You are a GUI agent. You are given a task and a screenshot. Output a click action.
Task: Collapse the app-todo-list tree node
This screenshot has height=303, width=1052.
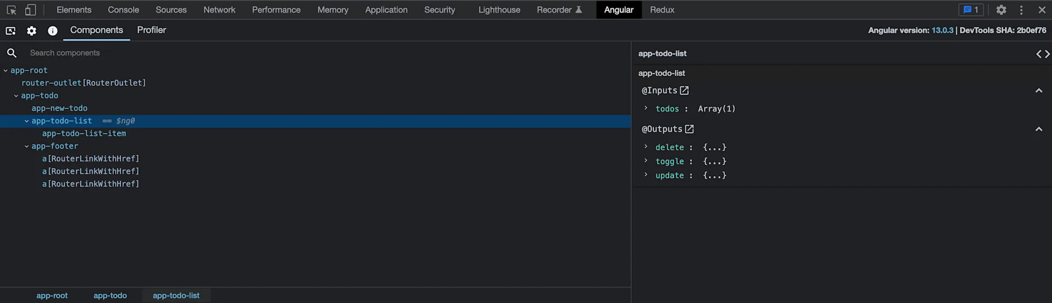[26, 121]
